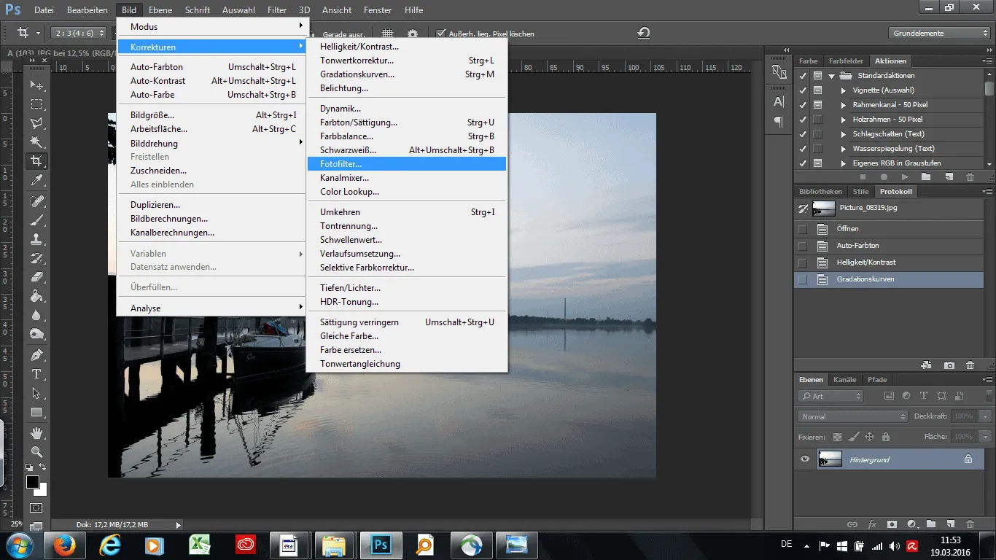This screenshot has width=996, height=560.
Task: Select the Auto-Farbton history state
Action: coord(857,246)
